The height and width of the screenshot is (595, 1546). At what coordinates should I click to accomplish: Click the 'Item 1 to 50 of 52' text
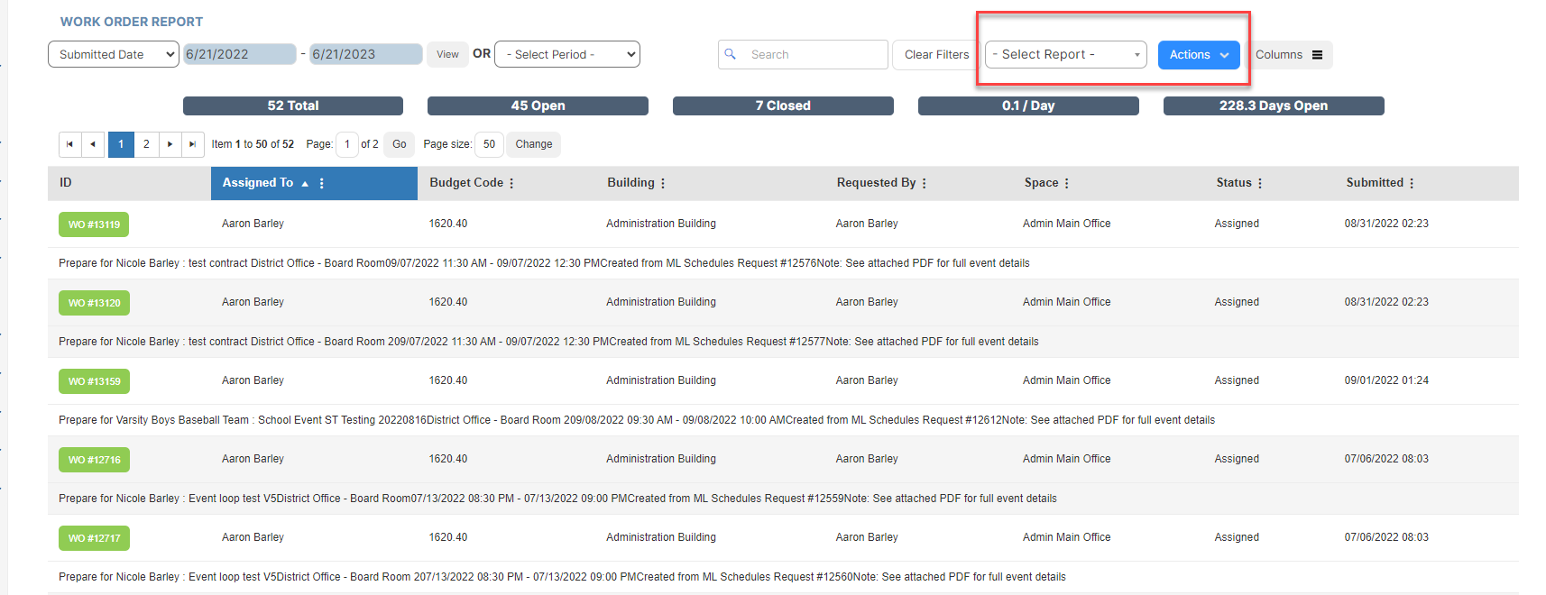tap(253, 144)
